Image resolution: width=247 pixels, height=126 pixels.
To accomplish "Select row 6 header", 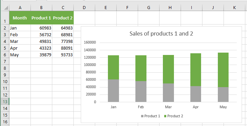I will (5, 55).
